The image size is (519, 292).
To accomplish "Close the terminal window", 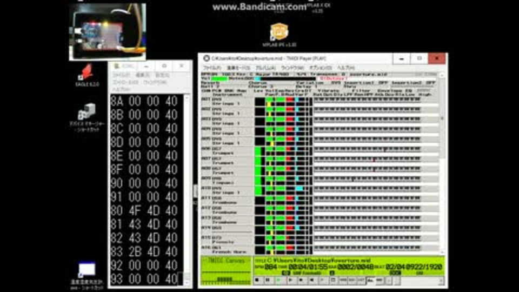I will [182, 66].
